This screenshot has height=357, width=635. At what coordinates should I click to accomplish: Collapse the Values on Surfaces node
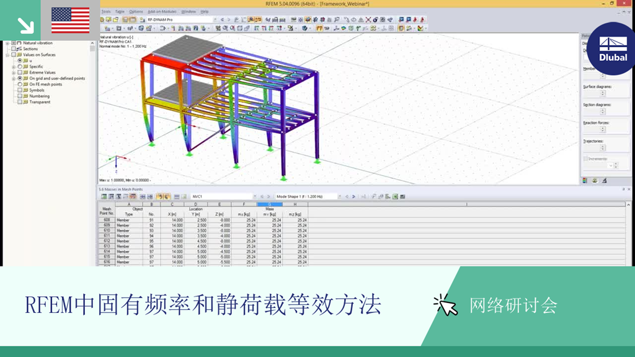7,55
